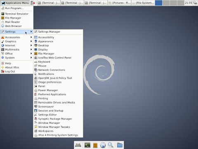Click the Office category icon

(3, 53)
